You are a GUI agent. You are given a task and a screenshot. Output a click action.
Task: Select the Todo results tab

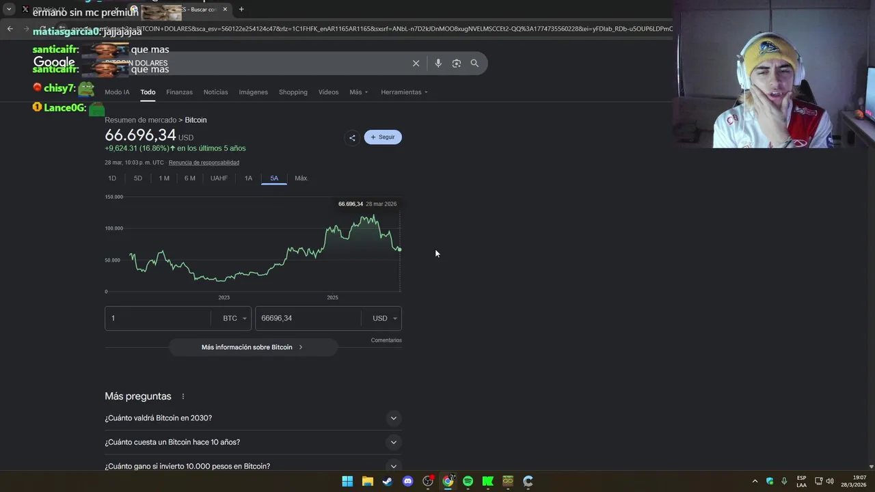(x=148, y=92)
